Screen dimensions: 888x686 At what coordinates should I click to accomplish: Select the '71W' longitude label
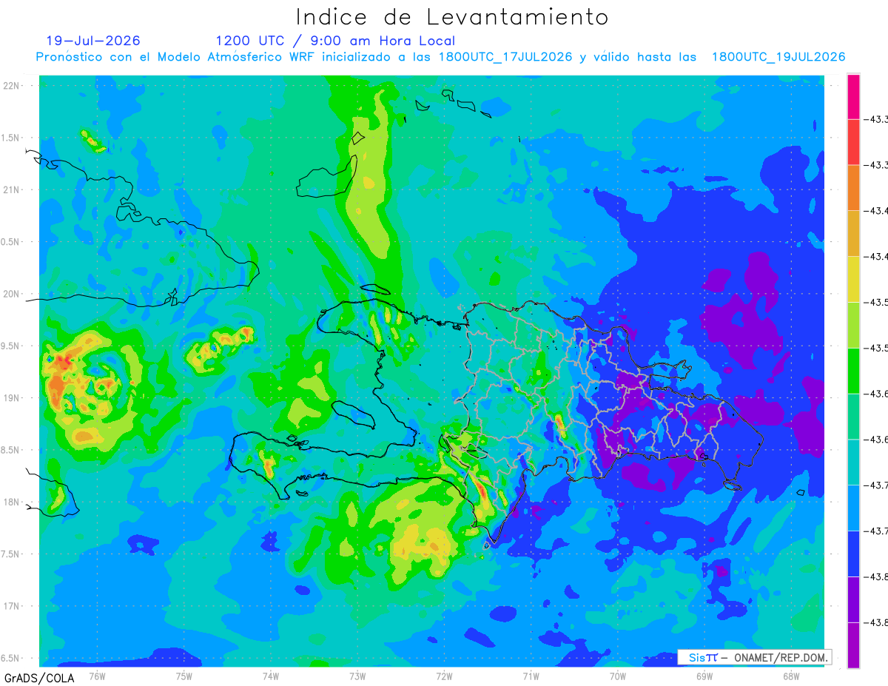click(x=531, y=676)
